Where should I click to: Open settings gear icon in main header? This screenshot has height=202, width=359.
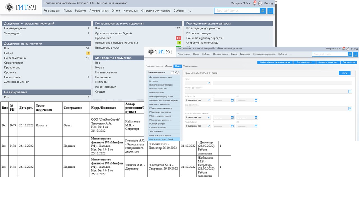260,3
